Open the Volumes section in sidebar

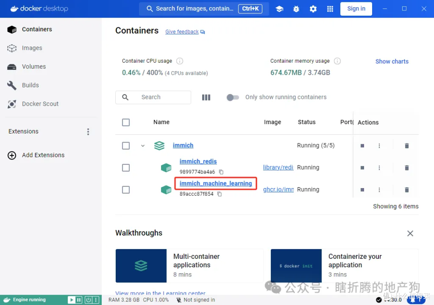click(34, 67)
